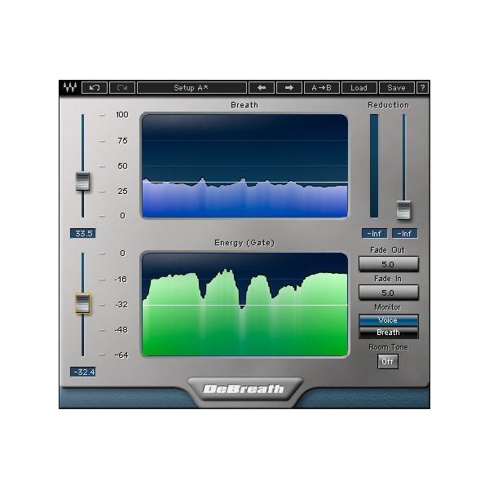
Task: Click the DeBreath logo plate
Action: [244, 388]
